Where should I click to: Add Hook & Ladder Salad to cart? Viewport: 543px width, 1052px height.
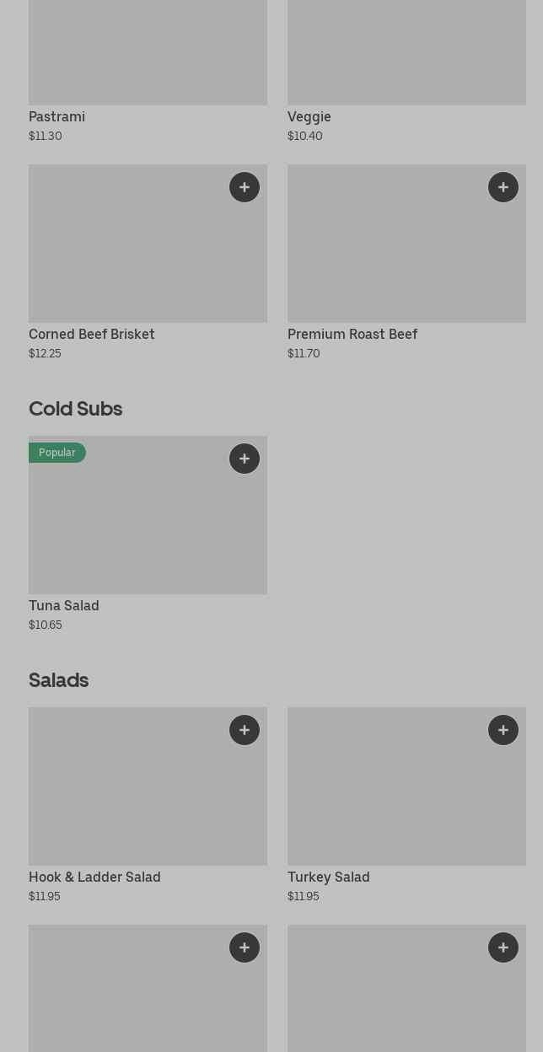tap(245, 730)
